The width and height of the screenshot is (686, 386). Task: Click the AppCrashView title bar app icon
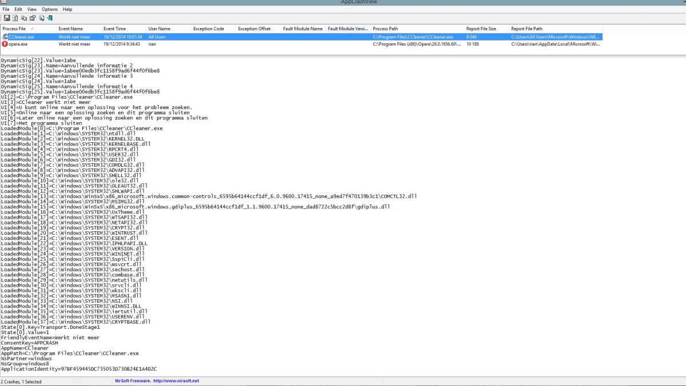[3, 2]
